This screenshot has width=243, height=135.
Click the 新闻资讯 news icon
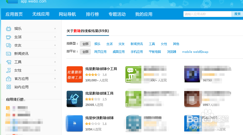(x=9, y=54)
